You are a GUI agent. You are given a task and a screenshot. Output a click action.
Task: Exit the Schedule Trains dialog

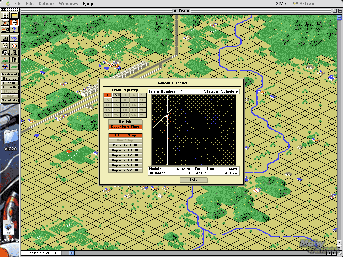pos(193,180)
